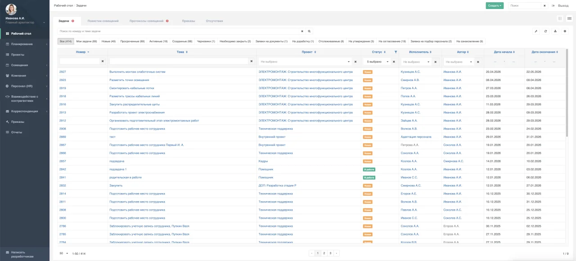The image size is (576, 261).
Task: Click Выход to log out
Action: 562,6
